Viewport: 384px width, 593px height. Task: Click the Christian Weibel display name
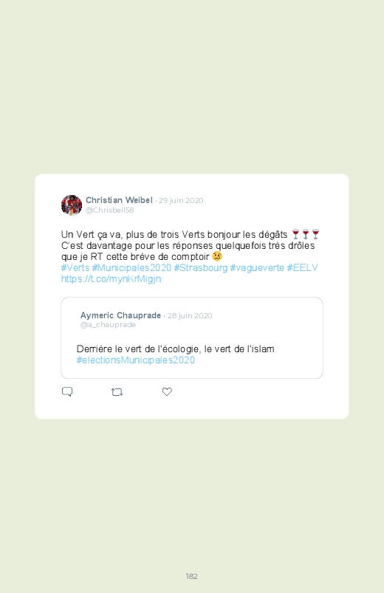119,200
